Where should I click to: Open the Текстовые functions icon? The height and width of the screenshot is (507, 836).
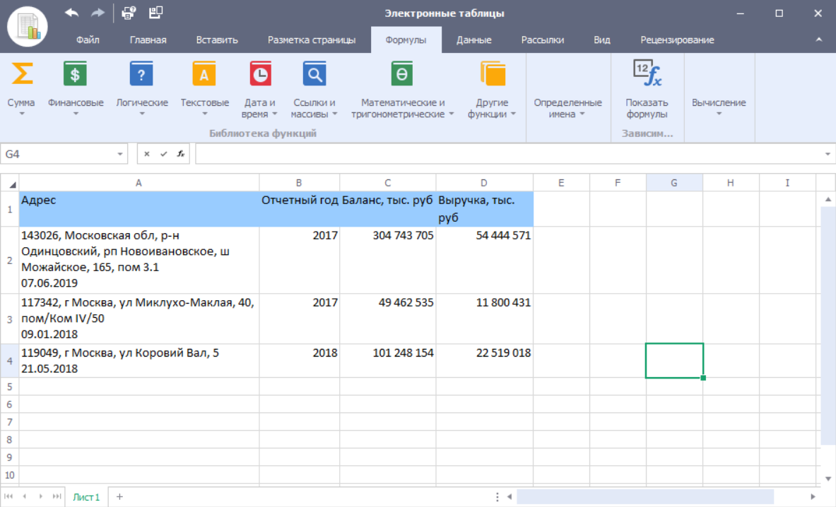204,73
